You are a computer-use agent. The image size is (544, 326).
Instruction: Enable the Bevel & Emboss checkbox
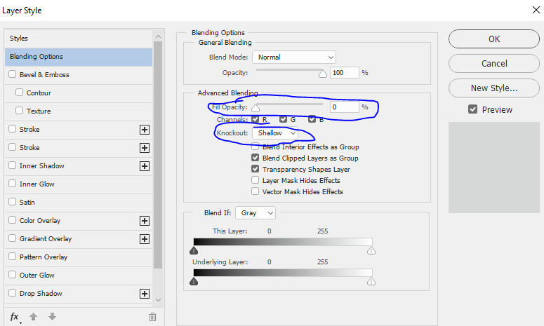point(13,74)
